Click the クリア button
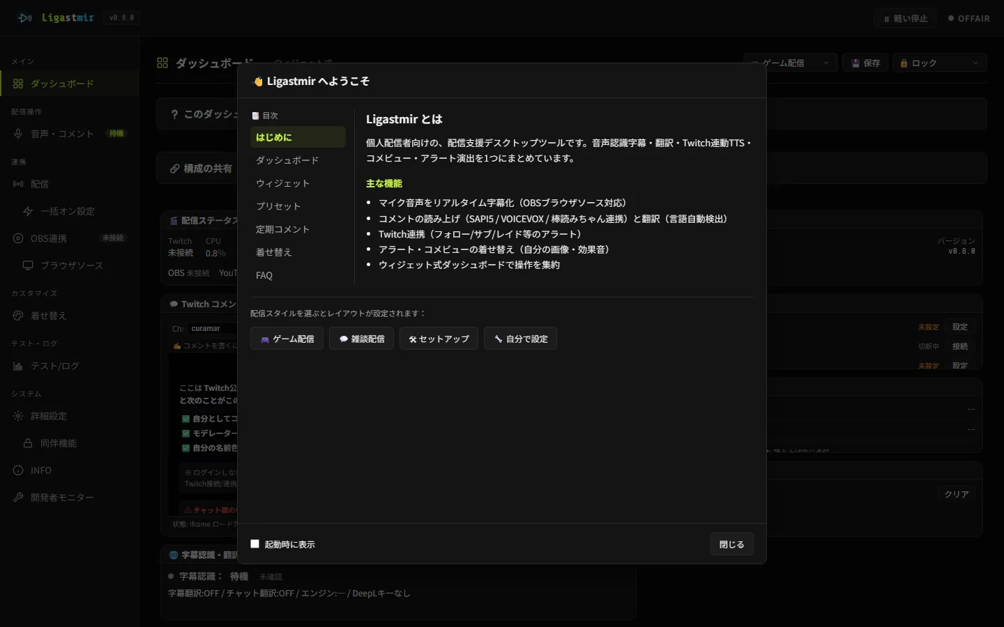Image resolution: width=1004 pixels, height=627 pixels. coord(956,494)
